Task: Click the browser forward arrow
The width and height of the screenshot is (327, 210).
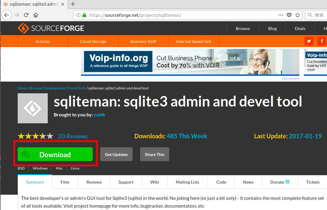Action: click(16, 15)
